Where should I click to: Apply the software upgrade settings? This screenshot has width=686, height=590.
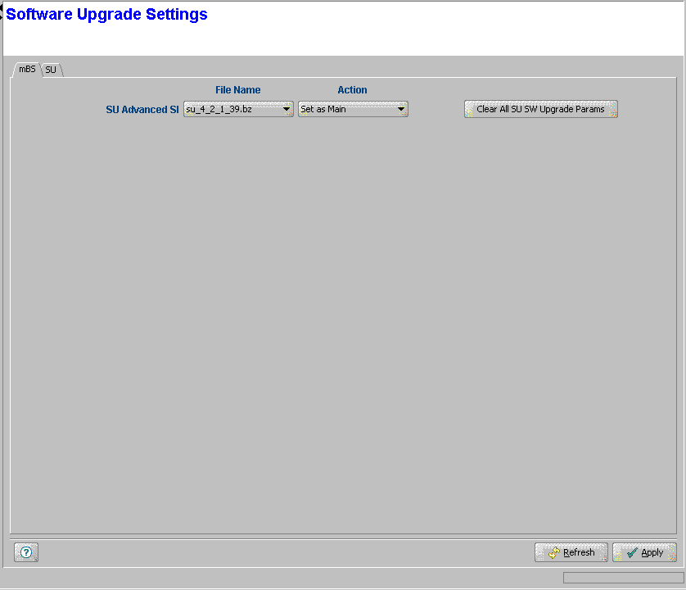click(x=644, y=553)
